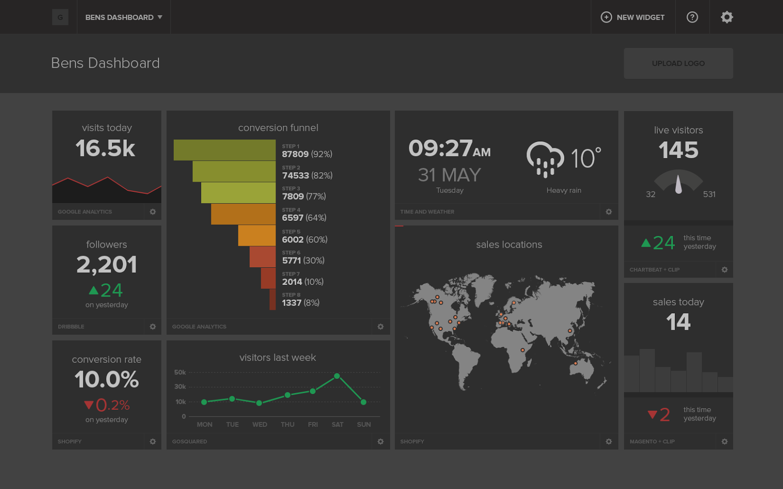Select the orange Step 5 funnel bar
The image size is (783, 489).
[257, 235]
